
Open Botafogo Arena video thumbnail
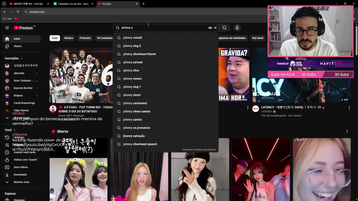(x=81, y=75)
